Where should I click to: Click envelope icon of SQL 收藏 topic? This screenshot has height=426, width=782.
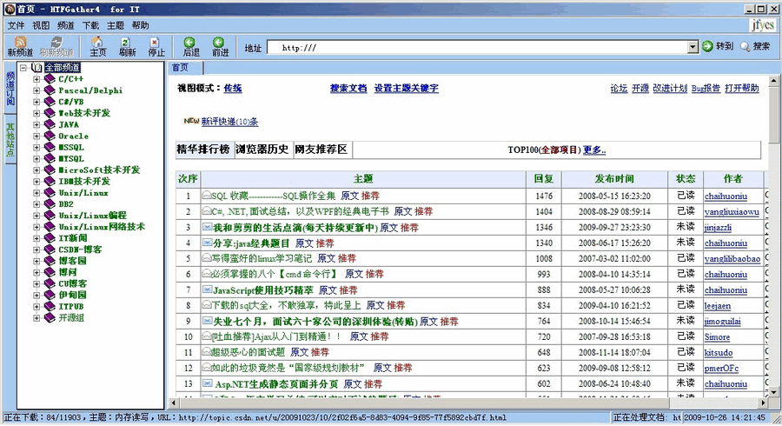207,196
